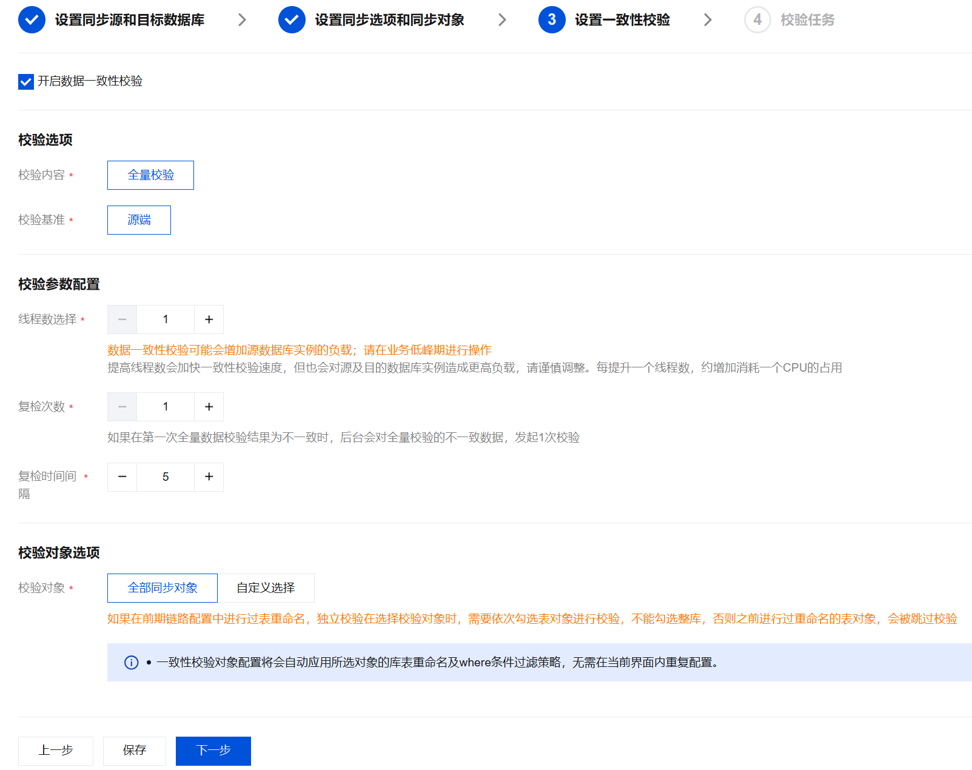Click the 上一步 button
Screen dimensions: 972x770
(x=56, y=751)
